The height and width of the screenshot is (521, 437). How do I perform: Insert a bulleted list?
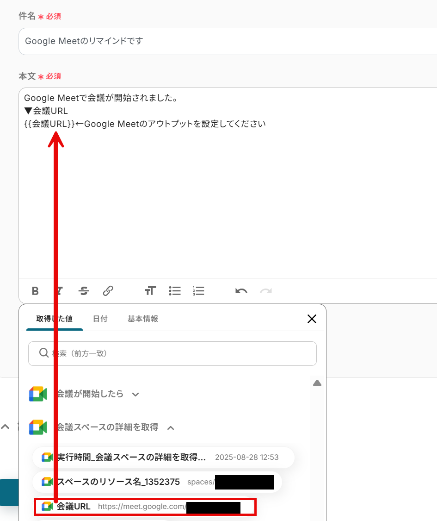point(174,291)
